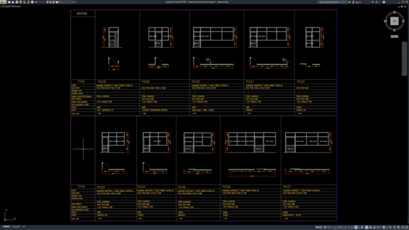
Task: Toggle polar tracking in status bar
Action: pyautogui.click(x=339, y=227)
